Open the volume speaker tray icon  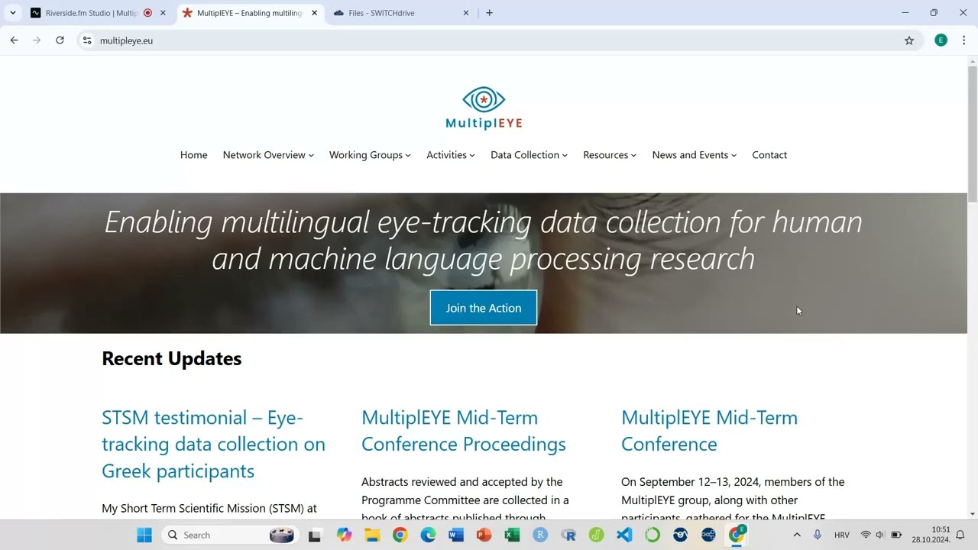pos(880,535)
